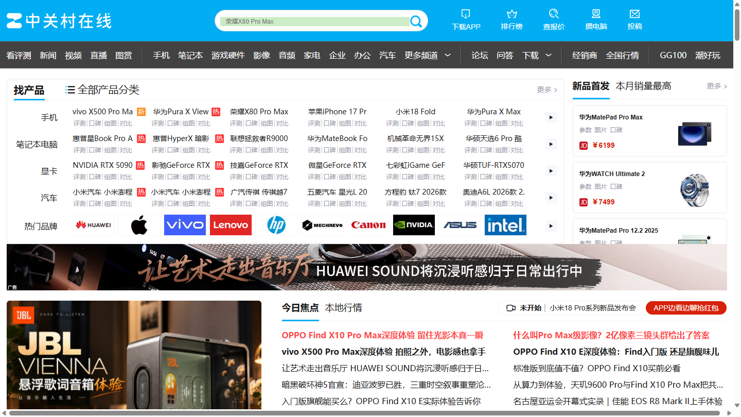Open the 华为MatePad Pro Max product title
The height and width of the screenshot is (417, 741).
(611, 117)
